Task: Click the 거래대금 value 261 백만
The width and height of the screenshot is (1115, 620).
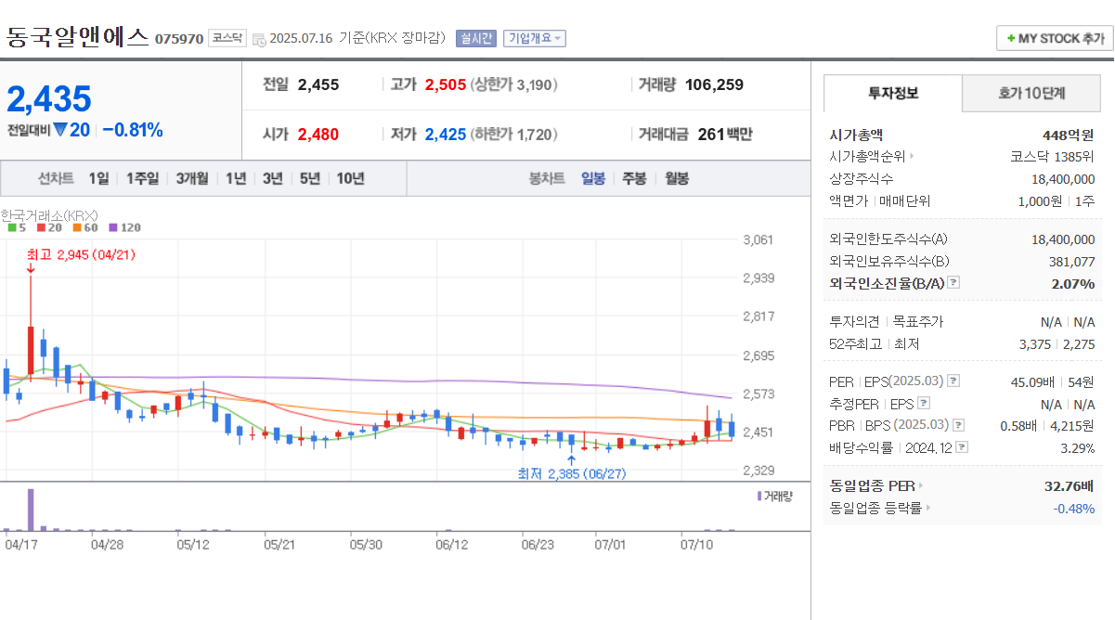Action: coord(725,135)
